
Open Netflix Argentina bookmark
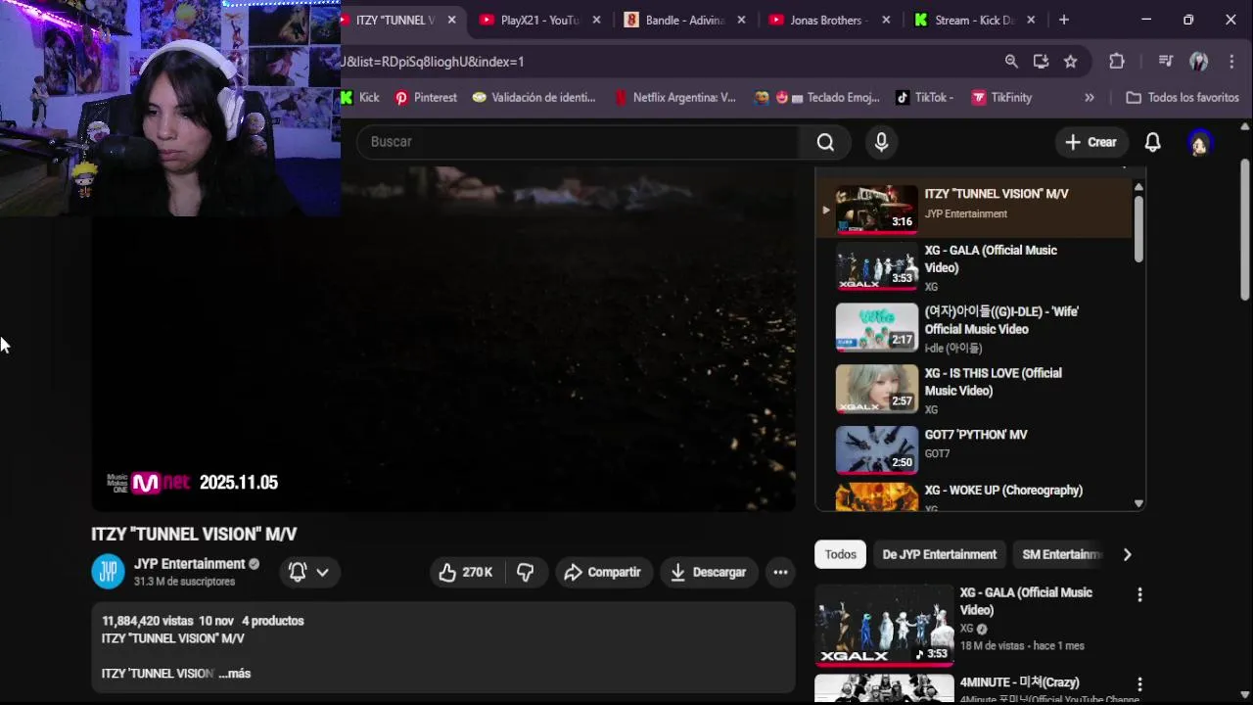(x=674, y=97)
